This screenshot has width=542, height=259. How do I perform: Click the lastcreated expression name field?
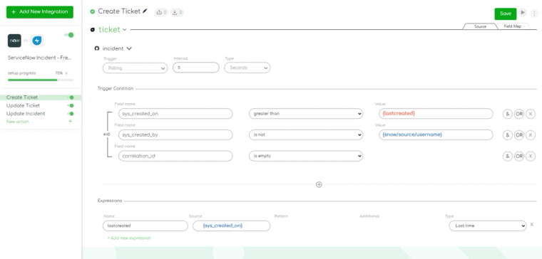tap(145, 226)
